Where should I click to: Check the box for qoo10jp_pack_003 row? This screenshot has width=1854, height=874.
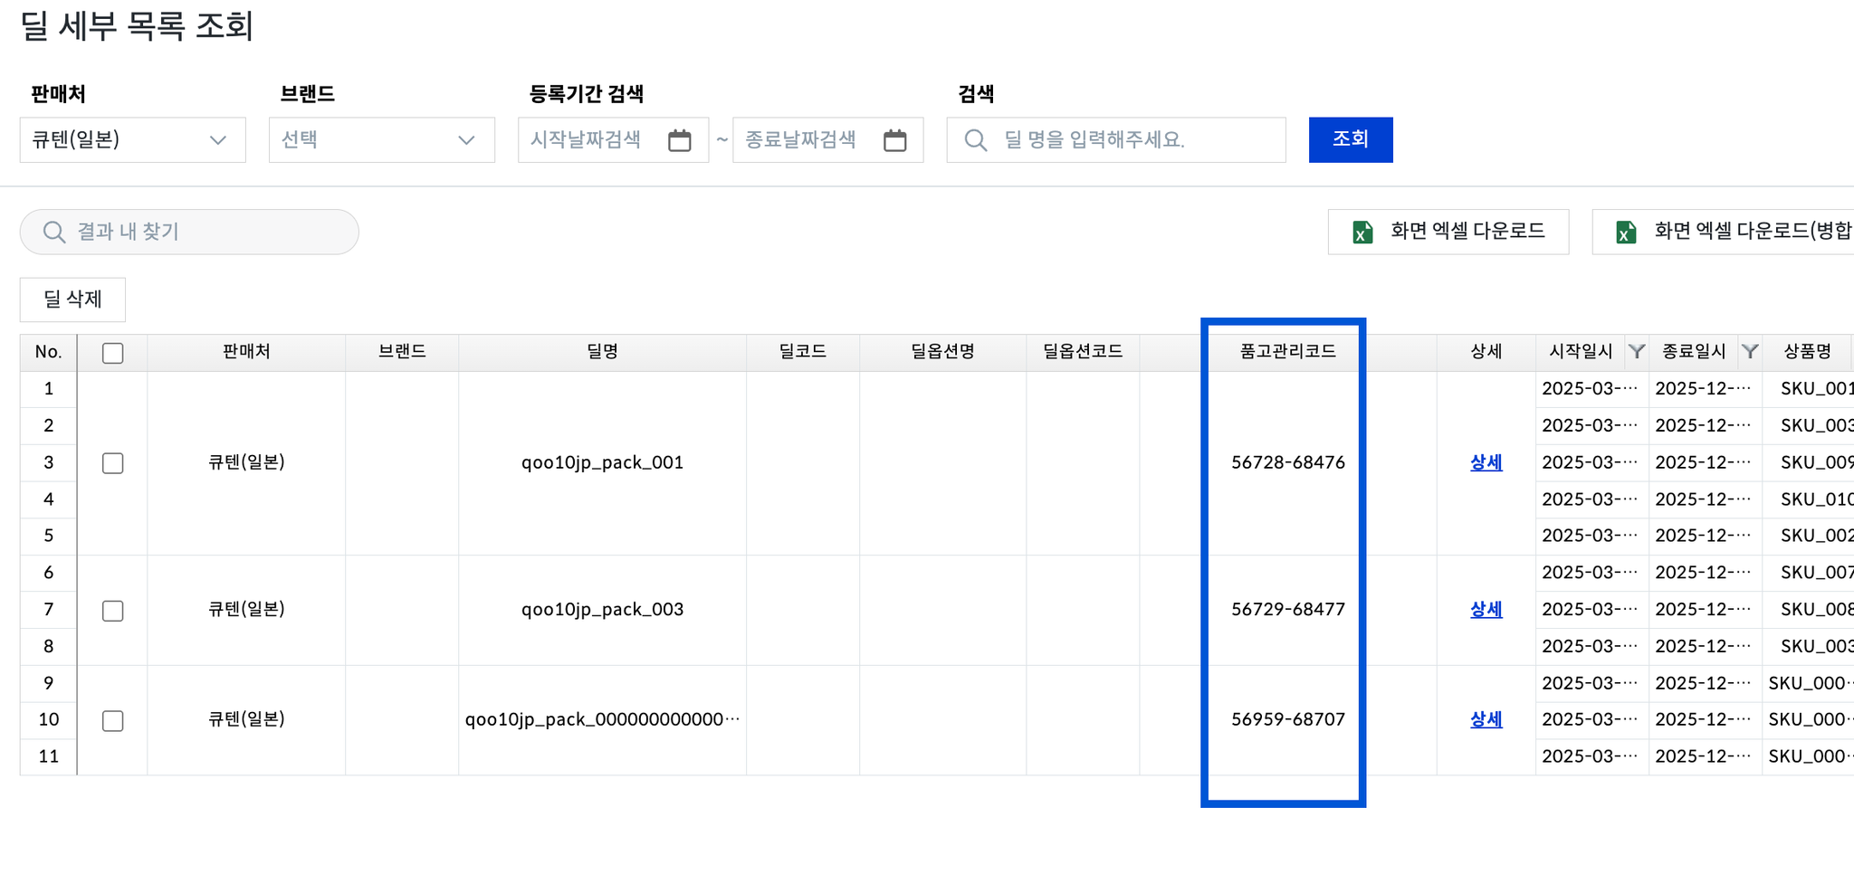pos(113,611)
